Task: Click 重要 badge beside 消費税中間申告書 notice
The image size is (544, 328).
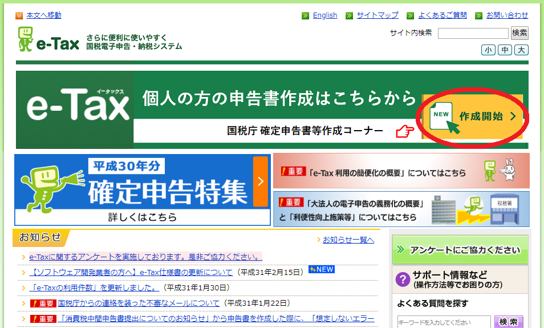Action: point(43,319)
